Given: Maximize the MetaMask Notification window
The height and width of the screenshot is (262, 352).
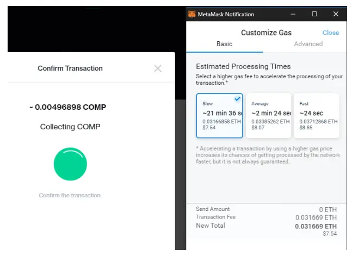Looking at the screenshot, I should tap(314, 14).
